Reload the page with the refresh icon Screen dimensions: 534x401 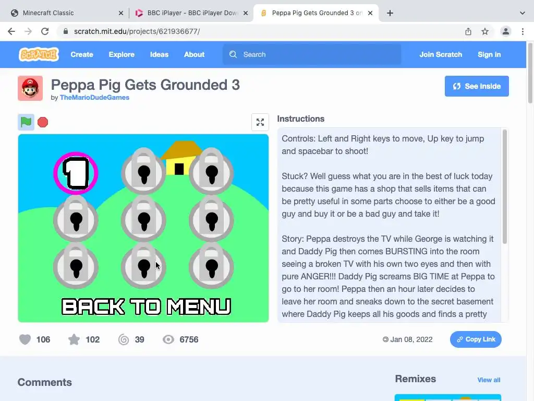coord(45,31)
